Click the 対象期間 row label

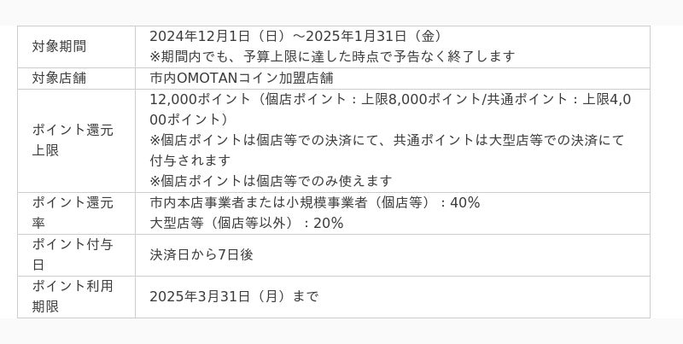[x=59, y=46]
